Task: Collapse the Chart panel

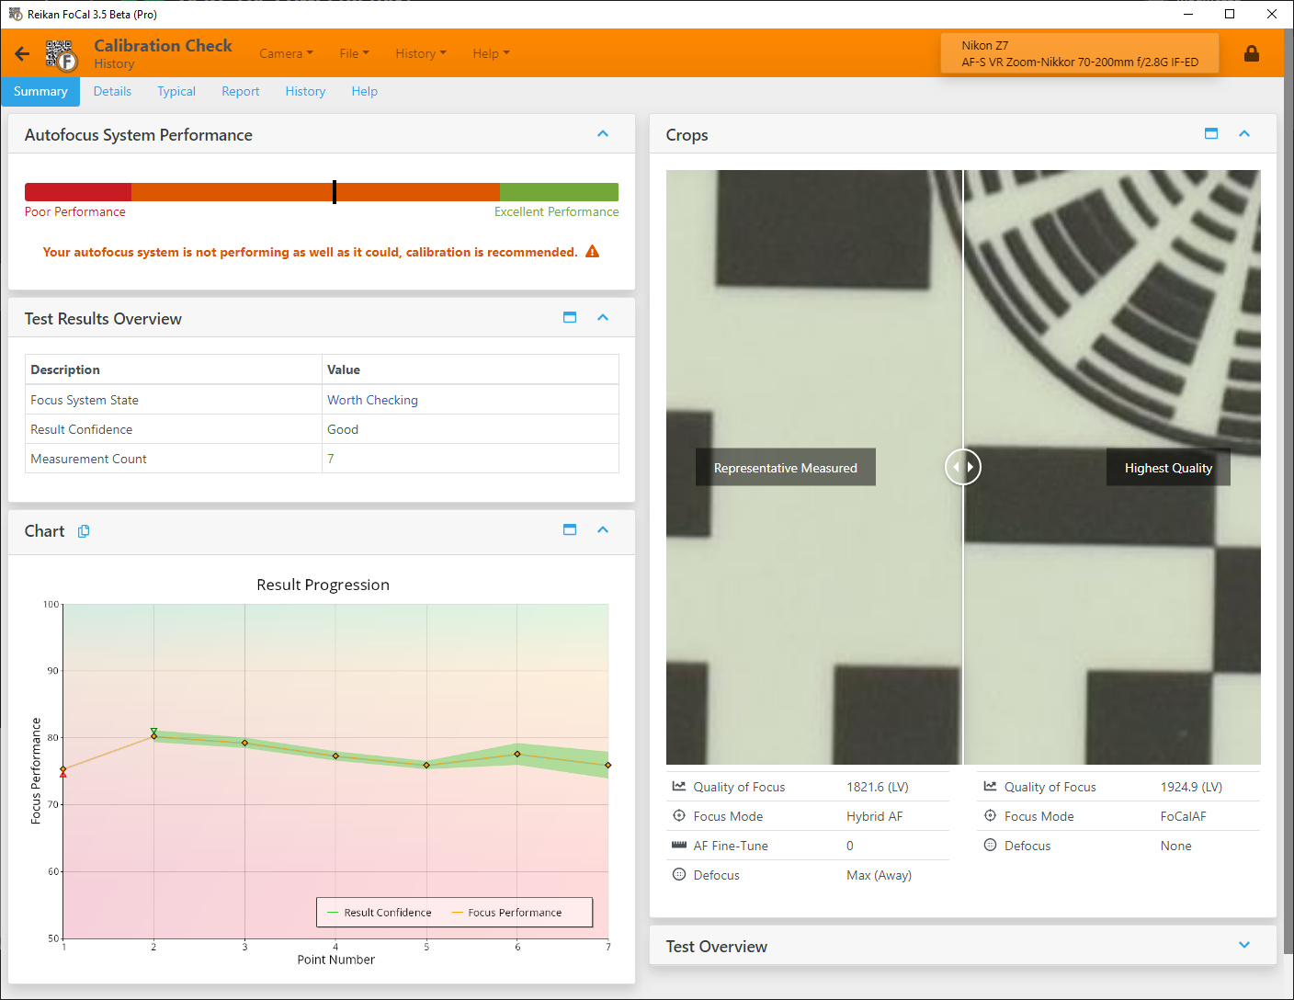Action: 603,529
